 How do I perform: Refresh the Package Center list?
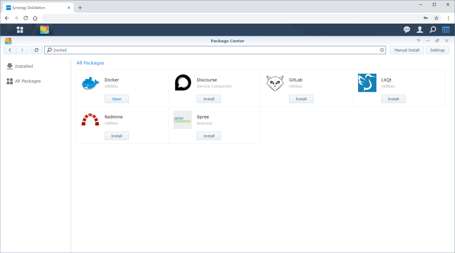pyautogui.click(x=36, y=50)
